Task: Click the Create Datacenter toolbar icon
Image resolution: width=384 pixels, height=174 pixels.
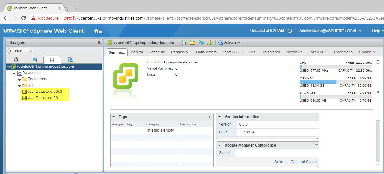Action: click(x=184, y=42)
